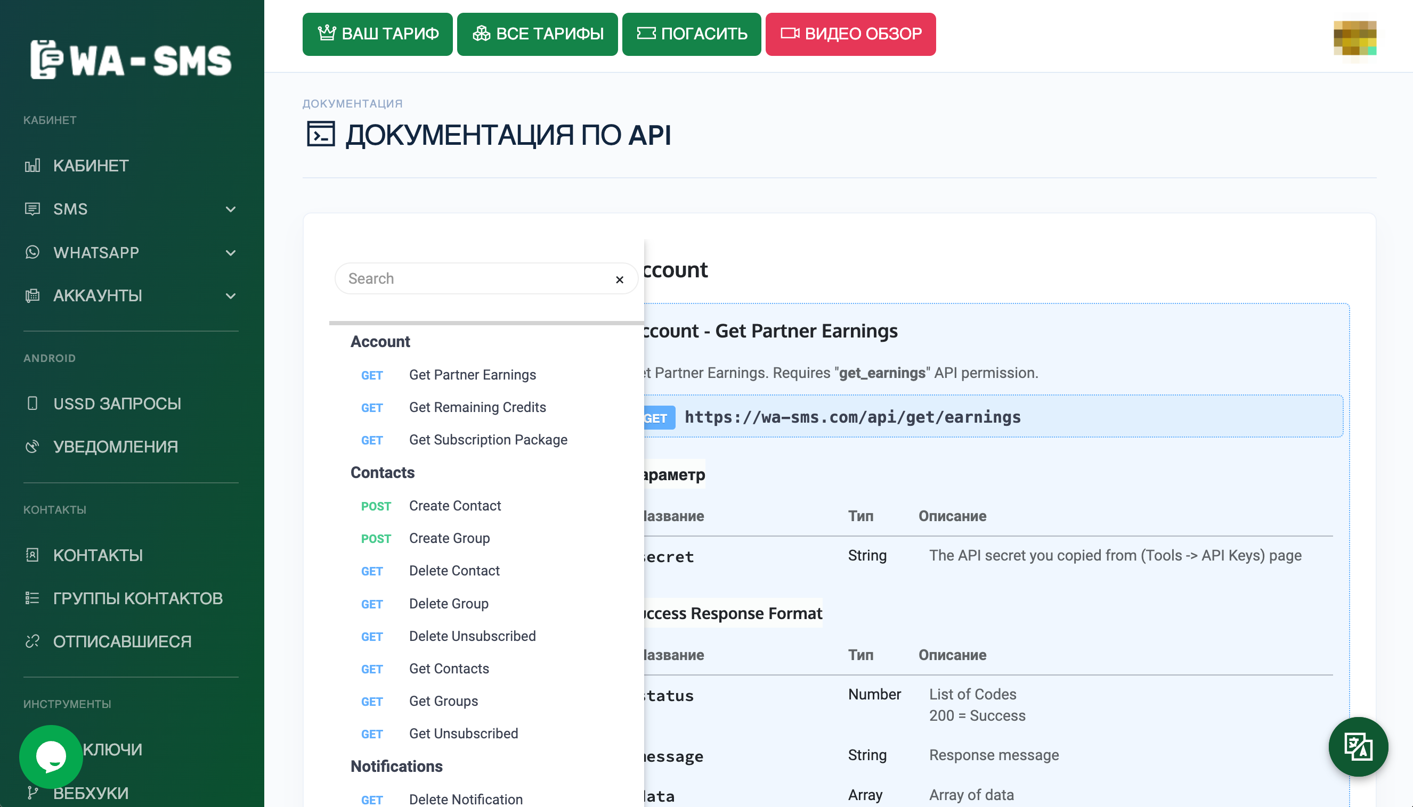Click the red Видео обзор button
Image resolution: width=1413 pixels, height=807 pixels.
[850, 34]
